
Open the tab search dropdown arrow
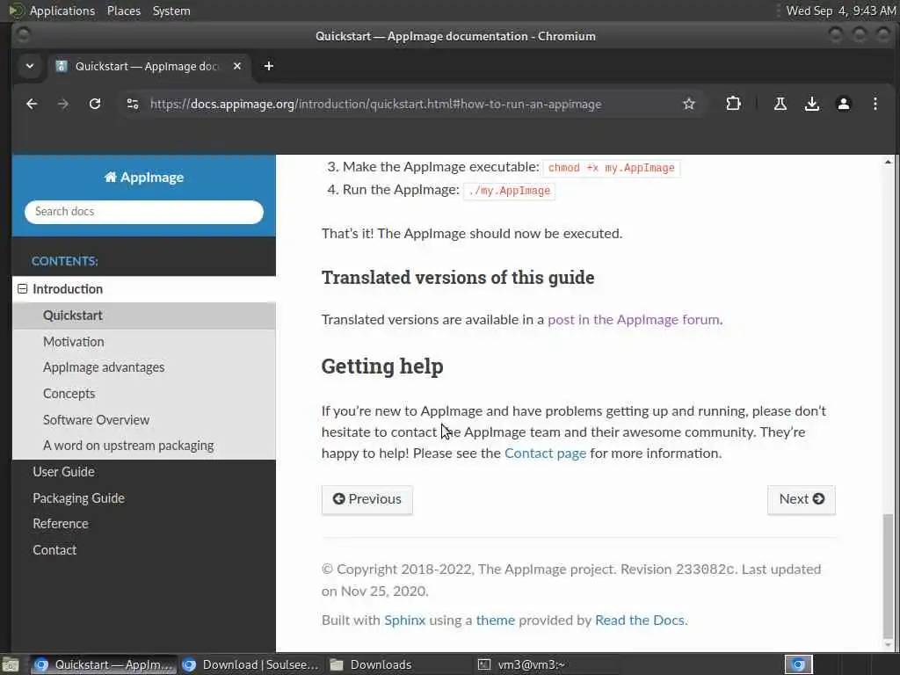click(x=29, y=66)
